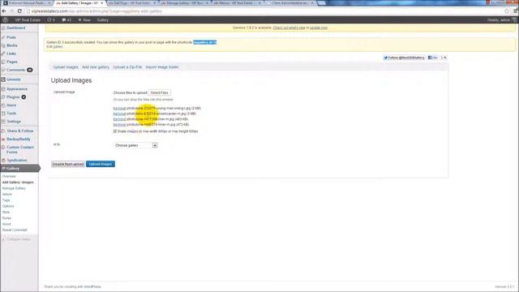The image size is (519, 292).
Task: Remove the 483 KB jpg file
Action: tap(119, 119)
